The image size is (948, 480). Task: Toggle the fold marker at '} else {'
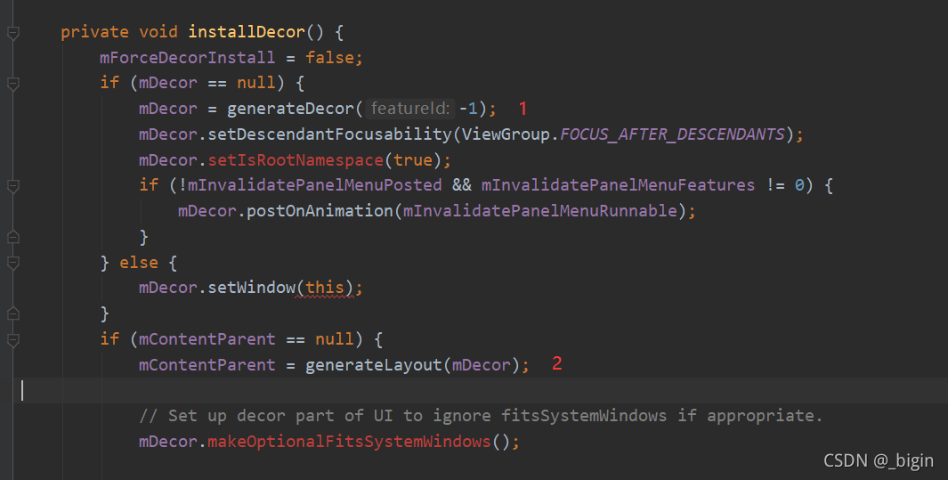point(12,263)
